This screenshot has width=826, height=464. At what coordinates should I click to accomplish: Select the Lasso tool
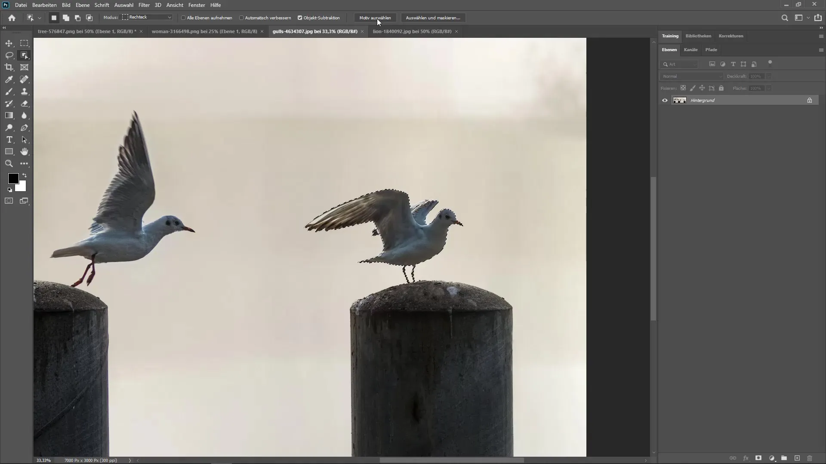9,55
